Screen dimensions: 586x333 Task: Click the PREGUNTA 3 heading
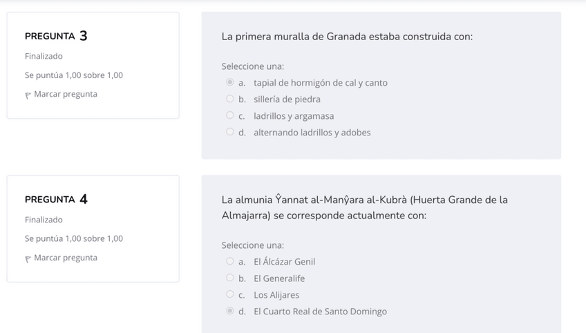[56, 36]
